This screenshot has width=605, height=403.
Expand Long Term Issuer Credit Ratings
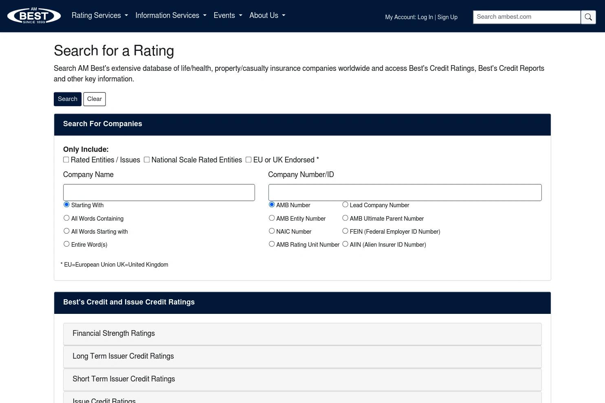pyautogui.click(x=302, y=357)
